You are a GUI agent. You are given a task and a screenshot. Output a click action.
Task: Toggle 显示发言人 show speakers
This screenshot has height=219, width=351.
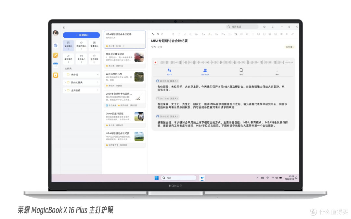tap(205, 72)
